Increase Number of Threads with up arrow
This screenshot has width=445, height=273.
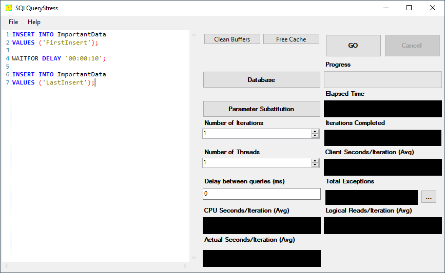pos(315,160)
